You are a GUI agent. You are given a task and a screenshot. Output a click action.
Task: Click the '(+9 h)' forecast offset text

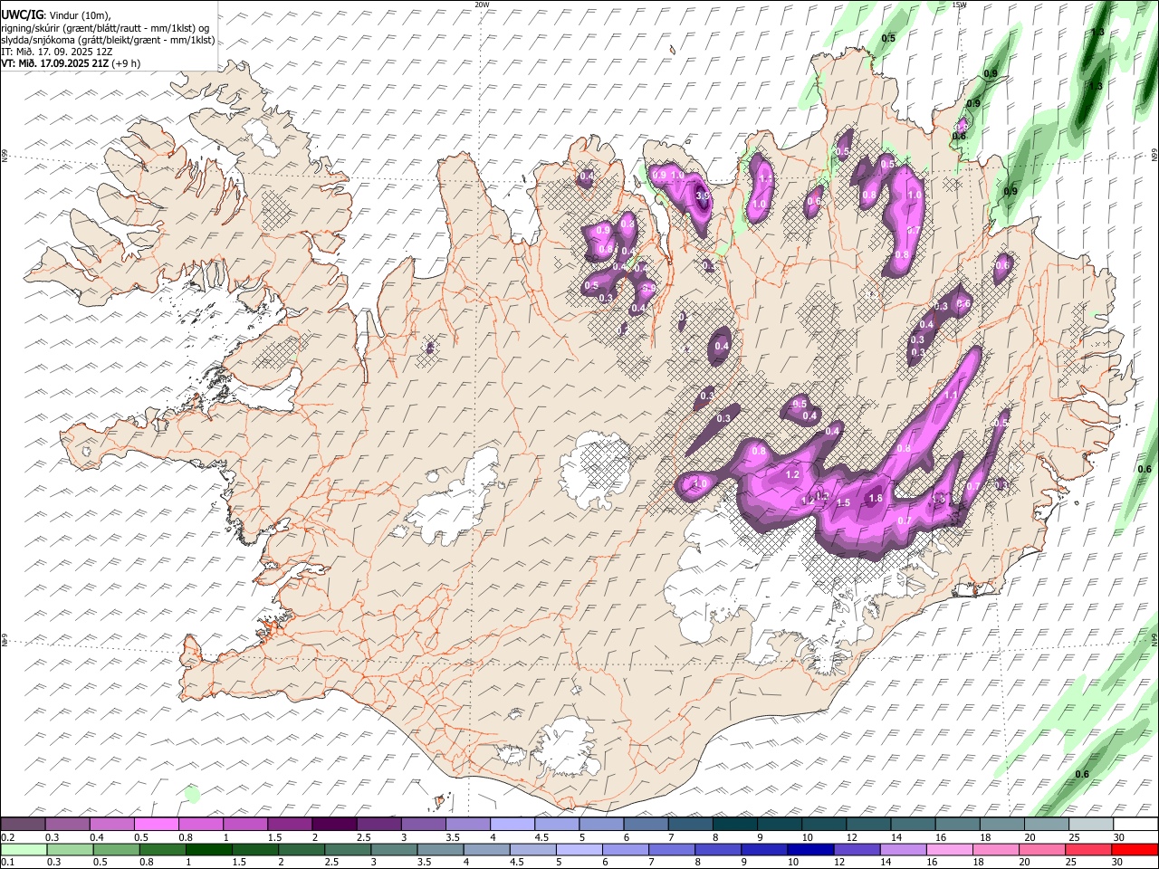point(127,63)
